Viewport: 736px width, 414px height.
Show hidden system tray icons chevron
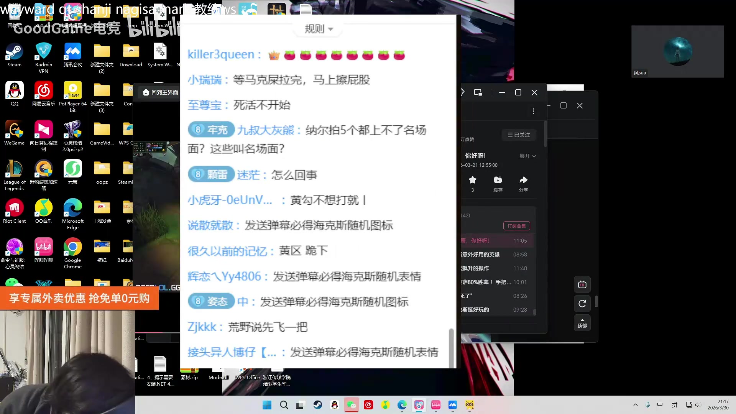(x=635, y=405)
